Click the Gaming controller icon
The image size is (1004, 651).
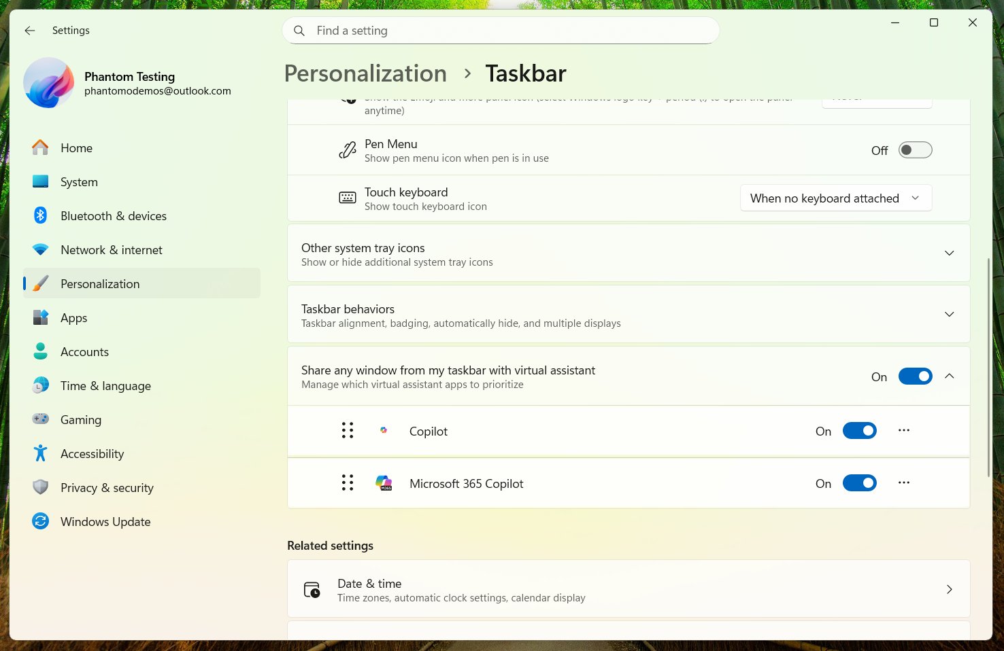click(41, 419)
